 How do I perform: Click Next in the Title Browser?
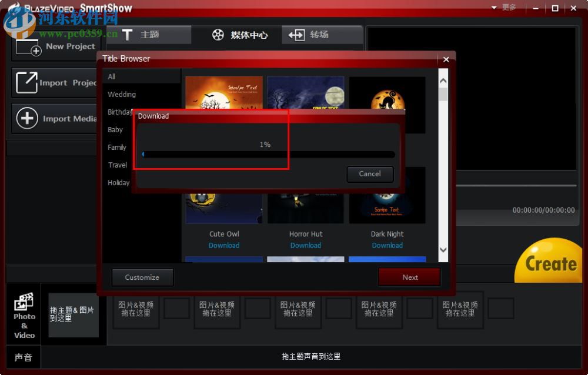[409, 277]
